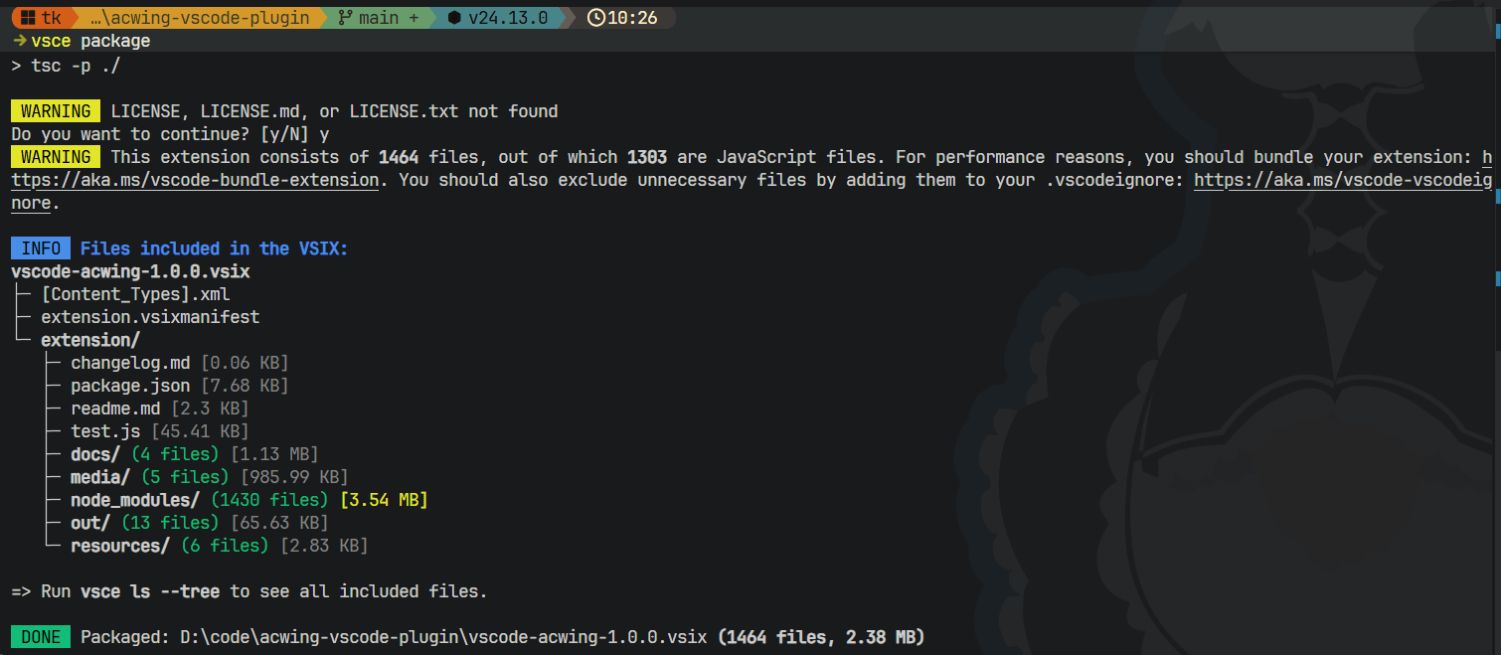This screenshot has height=655, width=1501.
Task: Click the [985.99 KB] media size
Action: tap(294, 477)
